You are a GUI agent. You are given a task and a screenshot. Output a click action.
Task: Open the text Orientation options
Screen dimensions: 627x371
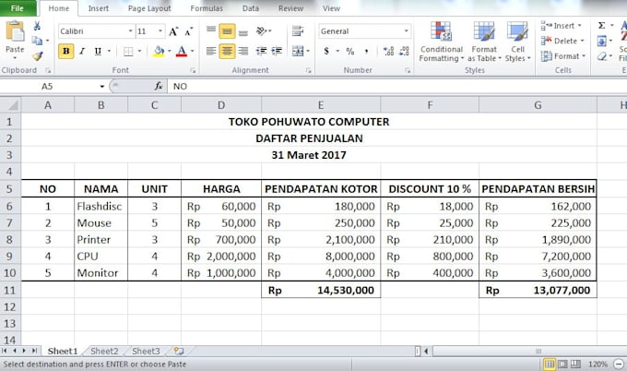262,30
